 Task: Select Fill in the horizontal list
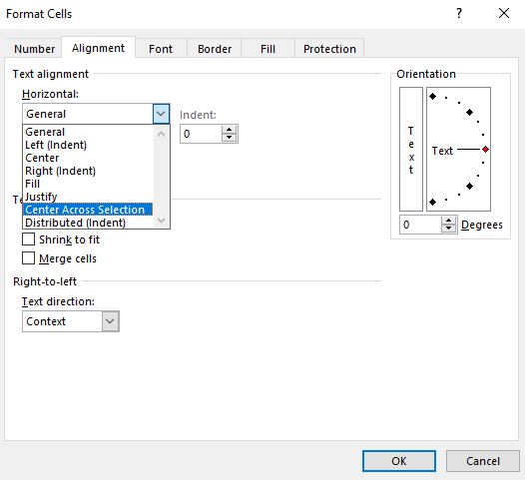88,184
